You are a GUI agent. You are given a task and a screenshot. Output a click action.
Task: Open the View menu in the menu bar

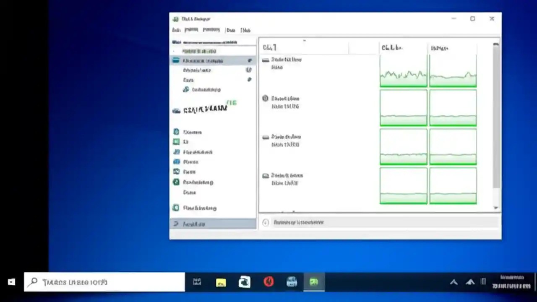click(211, 30)
